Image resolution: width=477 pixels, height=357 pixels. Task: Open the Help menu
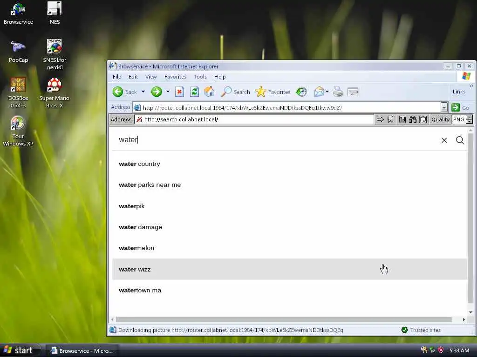click(220, 77)
